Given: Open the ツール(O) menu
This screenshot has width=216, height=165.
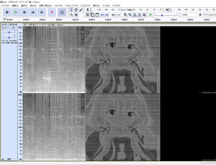Looking at the screenshot, I should 106,6.
